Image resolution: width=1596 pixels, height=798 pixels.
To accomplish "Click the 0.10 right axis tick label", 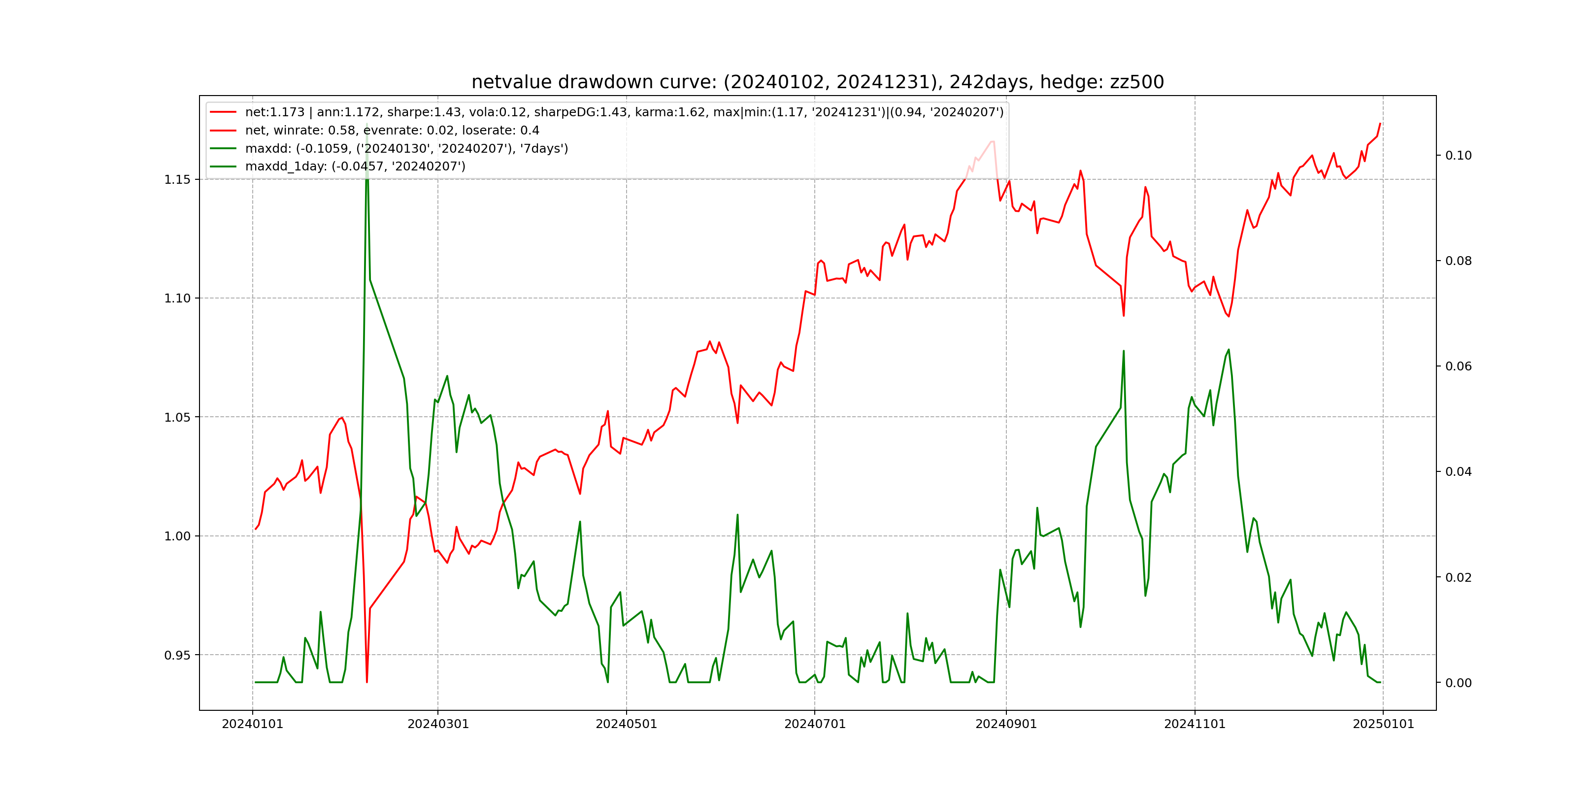I will click(x=1459, y=156).
